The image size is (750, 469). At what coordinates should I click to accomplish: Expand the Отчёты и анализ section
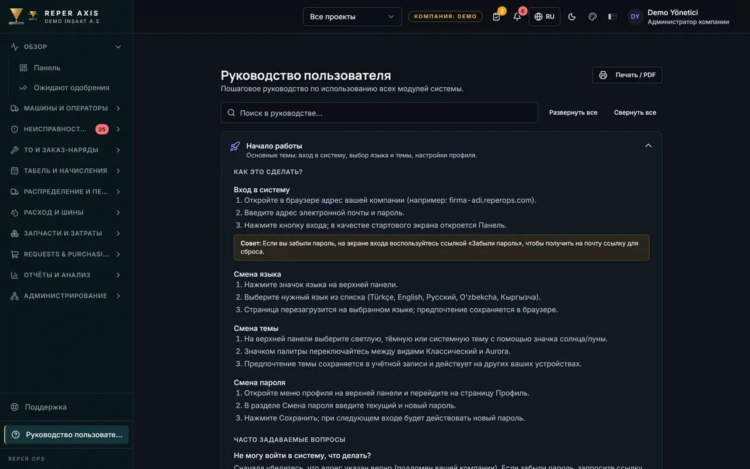coord(66,275)
